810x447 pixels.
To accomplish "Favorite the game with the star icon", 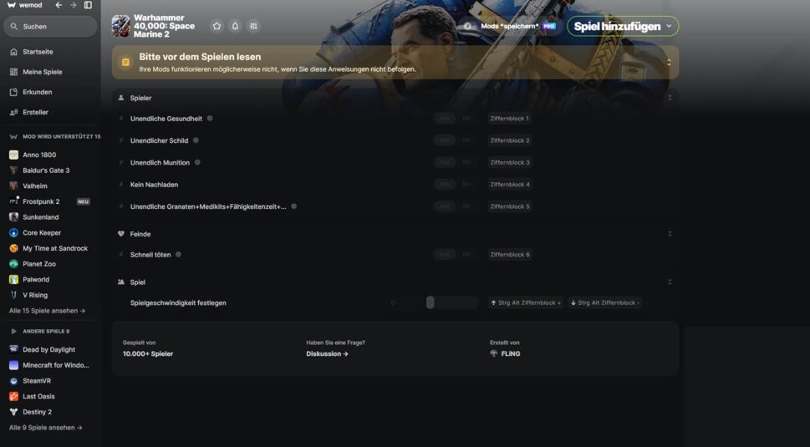I will [217, 26].
